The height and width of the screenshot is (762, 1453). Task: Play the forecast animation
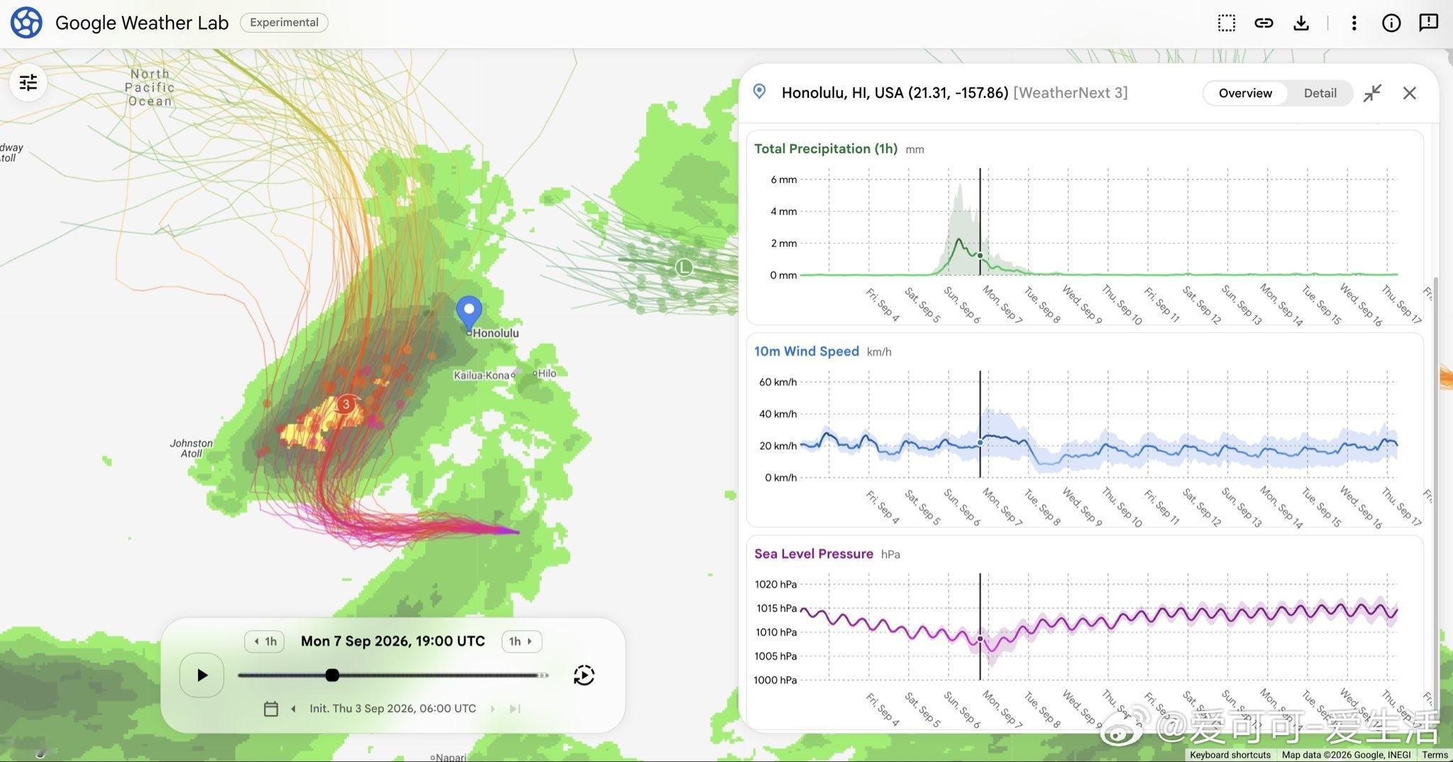202,675
